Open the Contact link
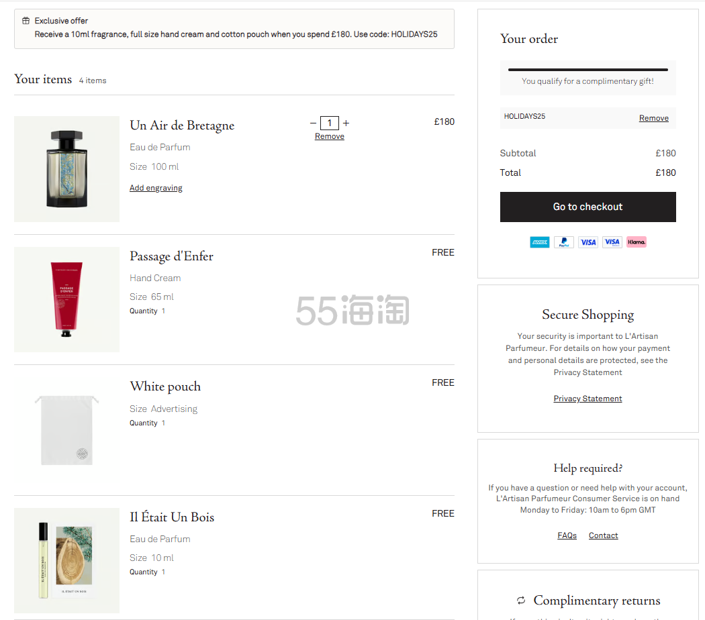Screen dimensions: 705x620 [603, 535]
